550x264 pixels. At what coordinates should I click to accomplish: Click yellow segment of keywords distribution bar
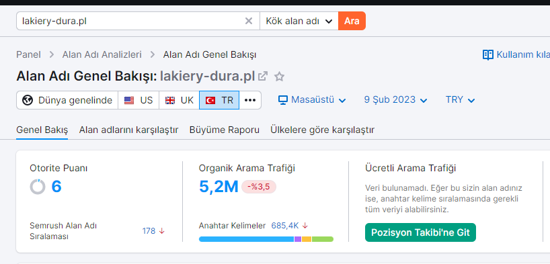tap(307, 239)
